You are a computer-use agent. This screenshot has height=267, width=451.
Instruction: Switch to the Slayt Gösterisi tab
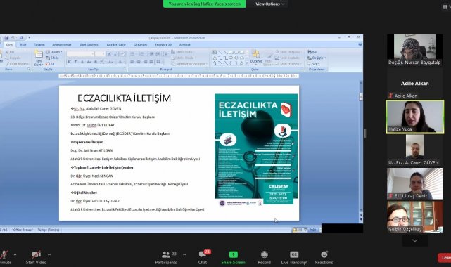[89, 45]
